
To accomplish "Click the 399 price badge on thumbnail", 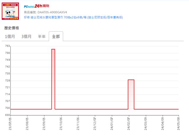I will click(x=15, y=18).
